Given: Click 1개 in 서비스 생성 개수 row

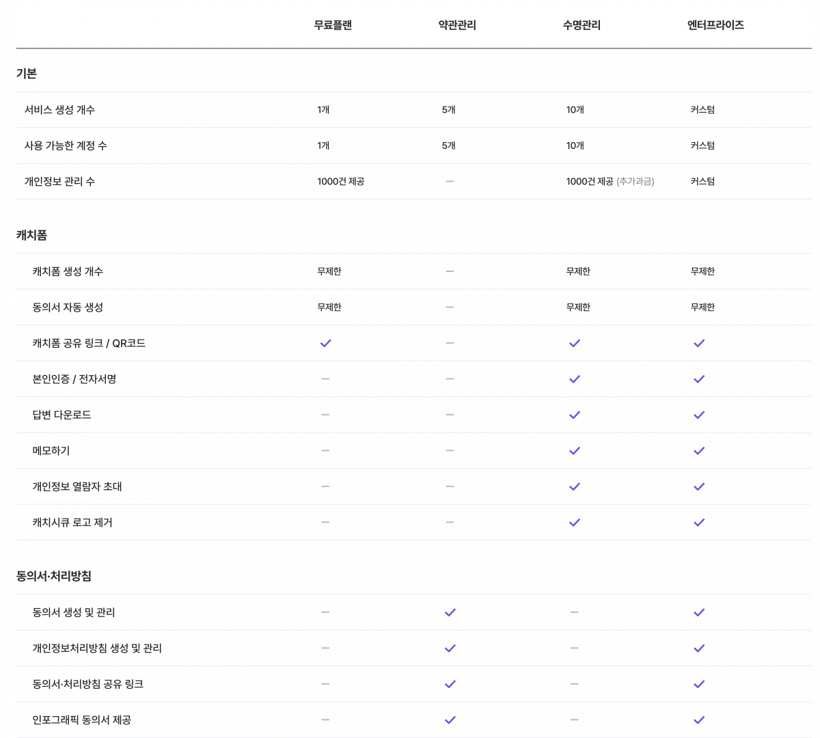Looking at the screenshot, I should click(x=323, y=110).
